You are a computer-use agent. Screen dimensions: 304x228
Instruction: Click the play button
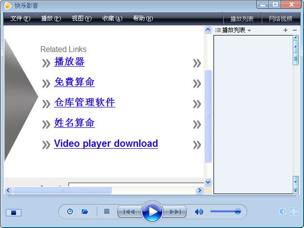tap(152, 211)
